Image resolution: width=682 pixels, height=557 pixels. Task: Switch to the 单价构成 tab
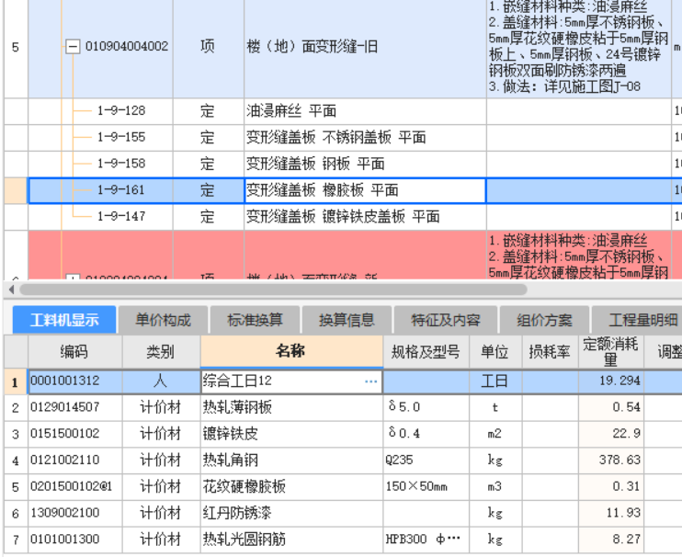pos(163,321)
